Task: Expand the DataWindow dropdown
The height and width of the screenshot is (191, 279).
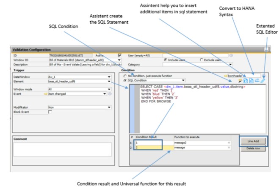Action: click(109, 76)
